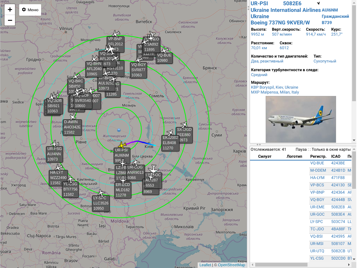The image size is (357, 268).
Task: Click the SX-DGD aircraft icon
Action: 184,125
